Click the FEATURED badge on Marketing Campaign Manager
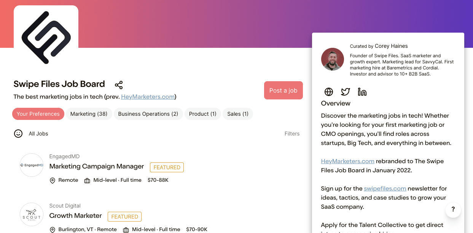The image size is (473, 233). [x=167, y=167]
